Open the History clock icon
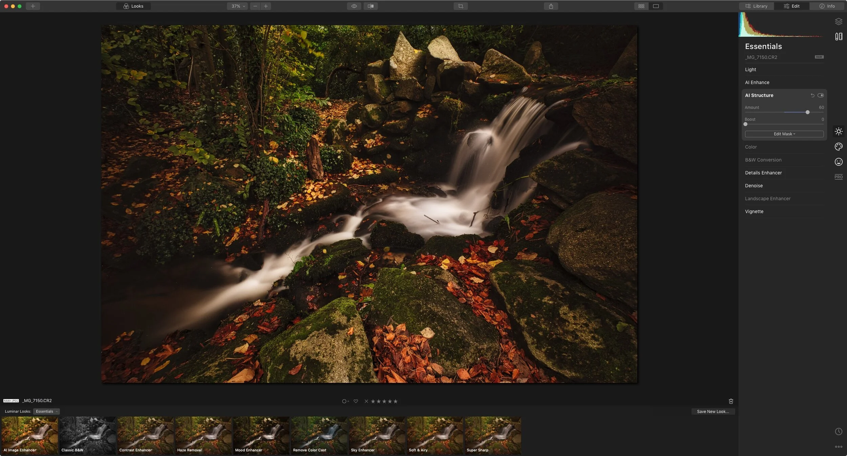Screen dimensions: 847x456 point(839,432)
